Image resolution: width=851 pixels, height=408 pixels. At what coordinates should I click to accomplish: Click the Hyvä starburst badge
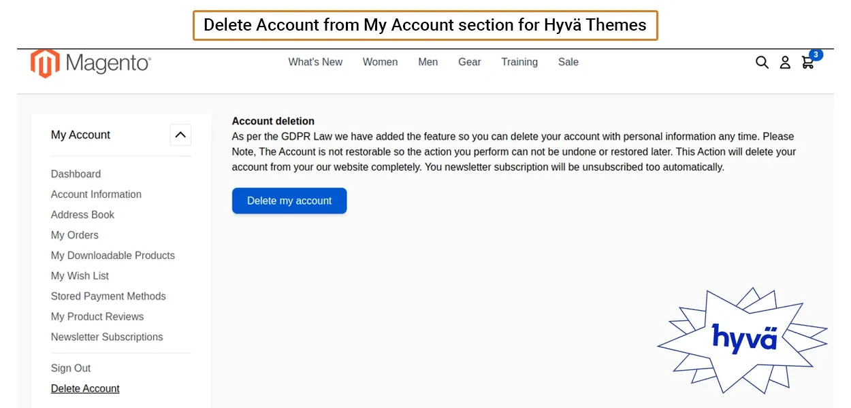pos(743,339)
